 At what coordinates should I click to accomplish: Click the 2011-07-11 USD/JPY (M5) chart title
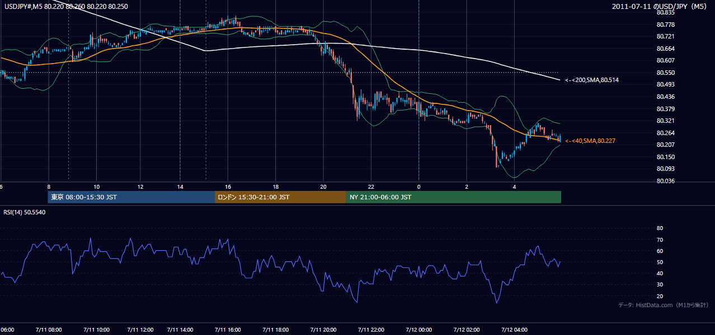coord(660,7)
